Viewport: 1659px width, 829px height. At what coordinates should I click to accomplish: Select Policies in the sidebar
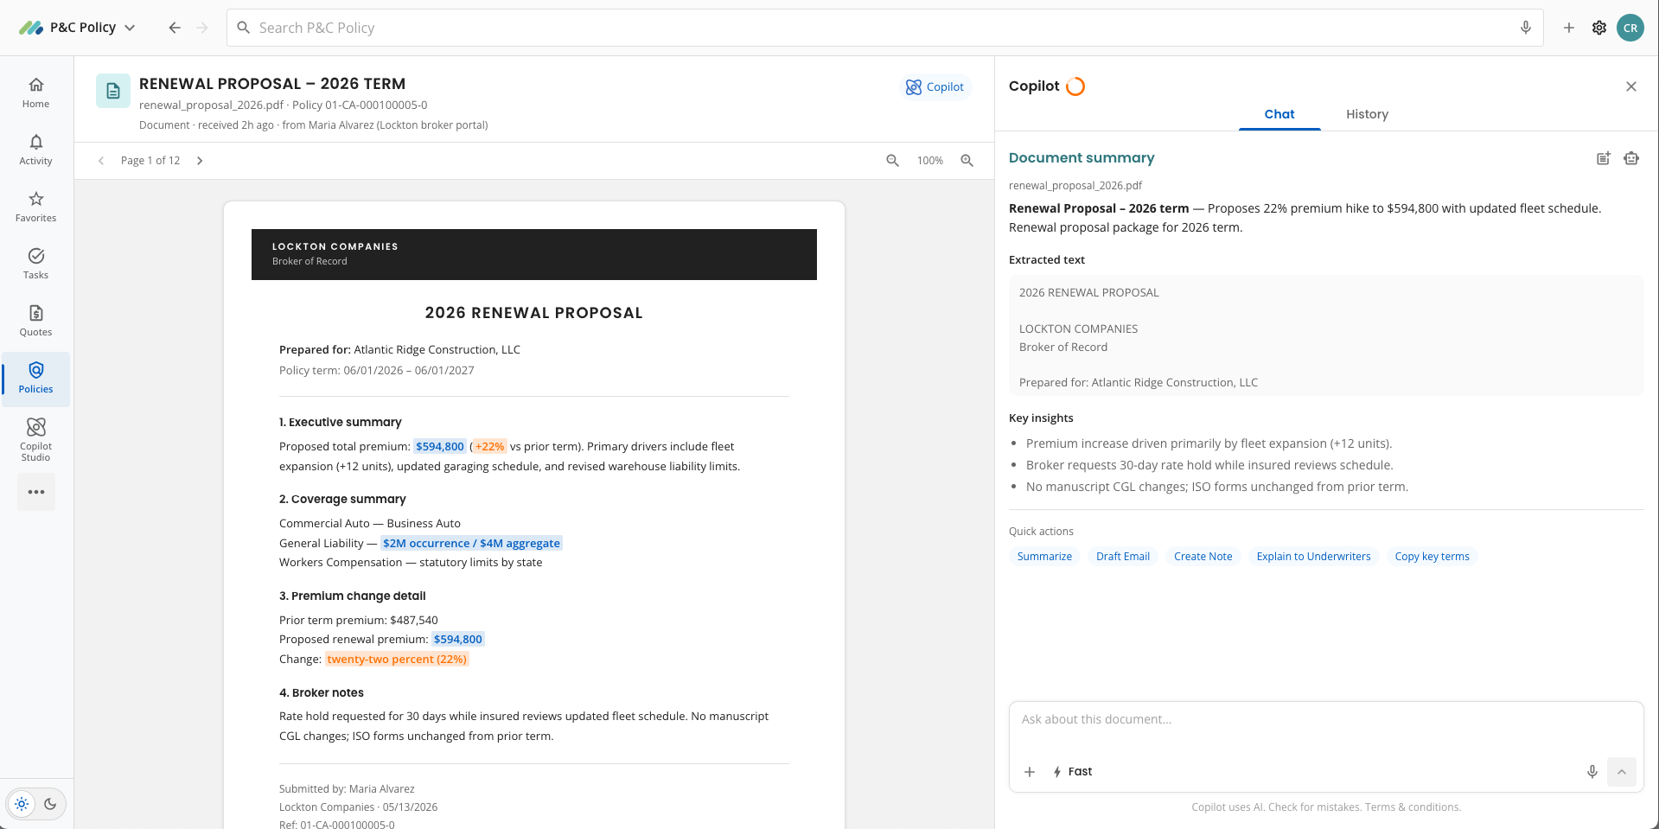tap(35, 379)
